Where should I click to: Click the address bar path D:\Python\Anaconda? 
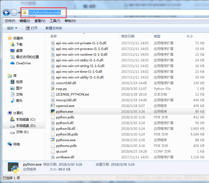click(45, 12)
